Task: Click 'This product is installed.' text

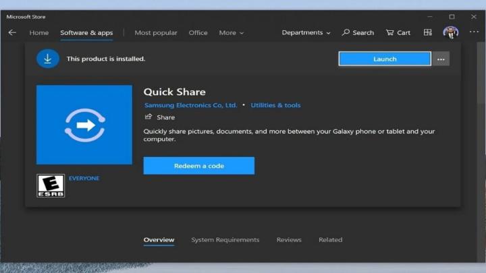Action: pyautogui.click(x=106, y=59)
